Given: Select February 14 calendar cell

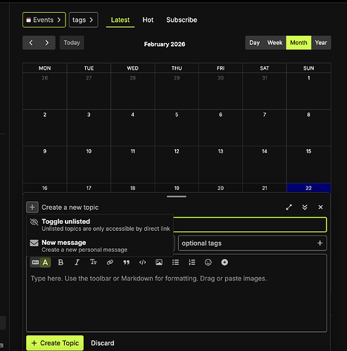Looking at the screenshot, I should 265,165.
